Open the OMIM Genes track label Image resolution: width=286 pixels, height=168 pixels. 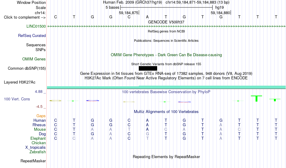pyautogui.click(x=34, y=59)
